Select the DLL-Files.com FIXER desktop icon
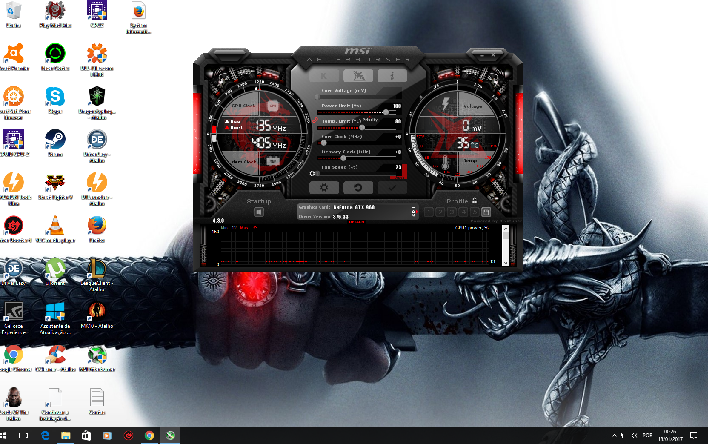Screen dimensions: 715x447 [x=97, y=60]
